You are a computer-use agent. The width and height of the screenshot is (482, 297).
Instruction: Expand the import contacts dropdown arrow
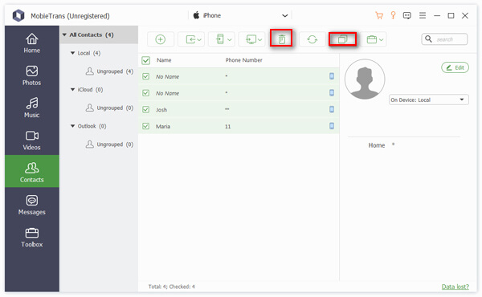pos(199,39)
